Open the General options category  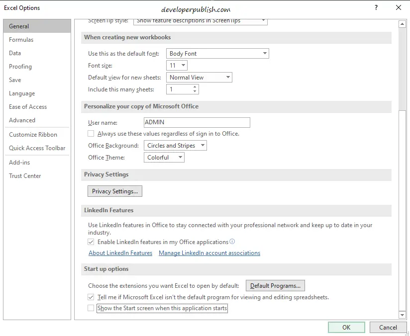point(37,26)
